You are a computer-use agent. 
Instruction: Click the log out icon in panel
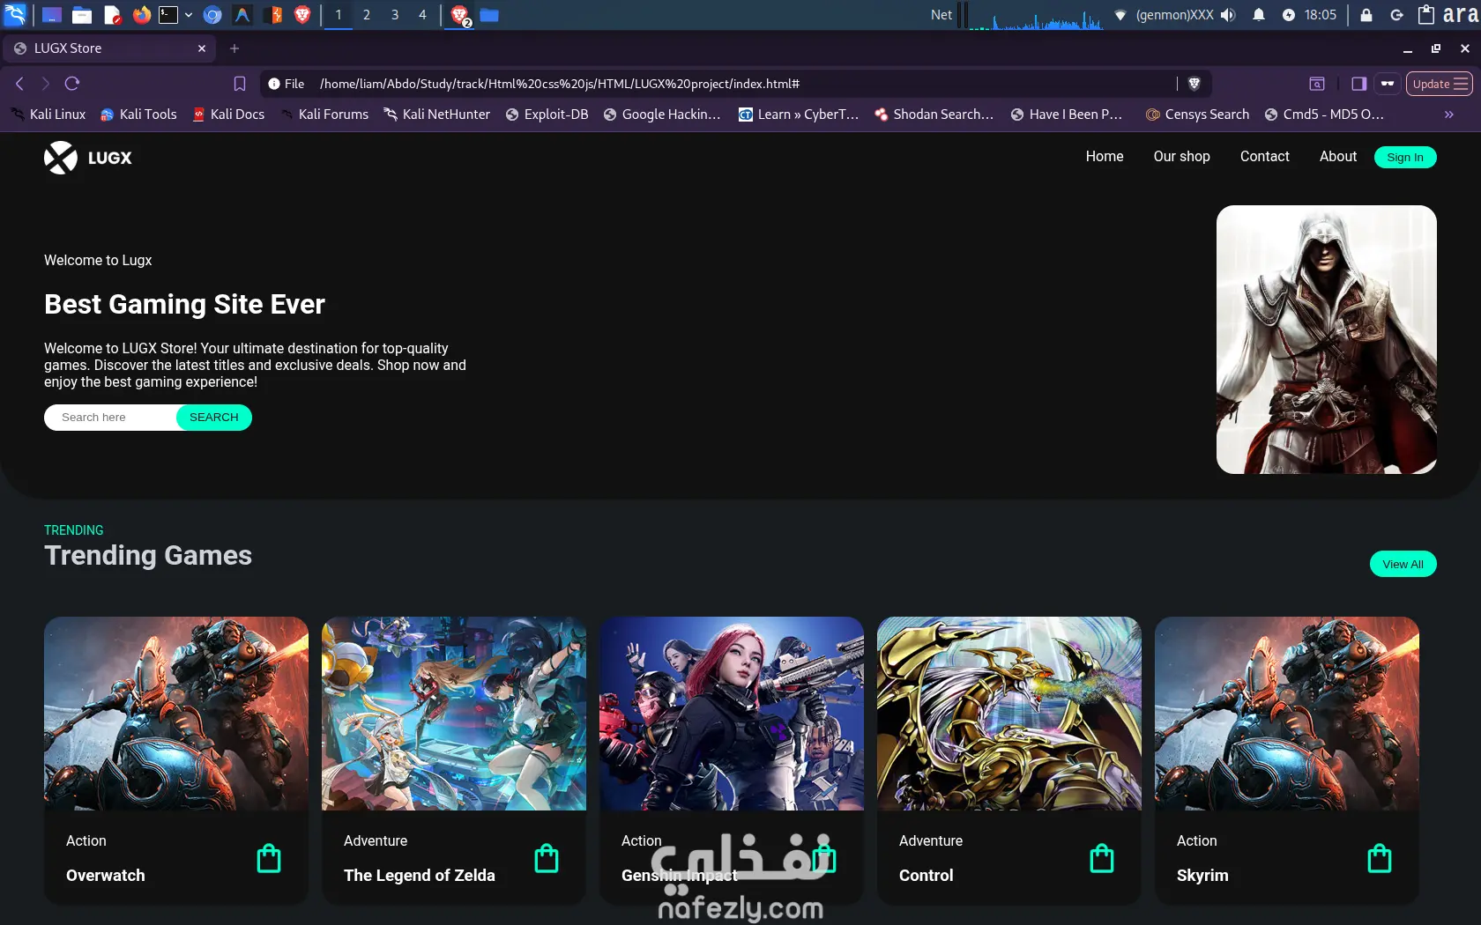1396,15
